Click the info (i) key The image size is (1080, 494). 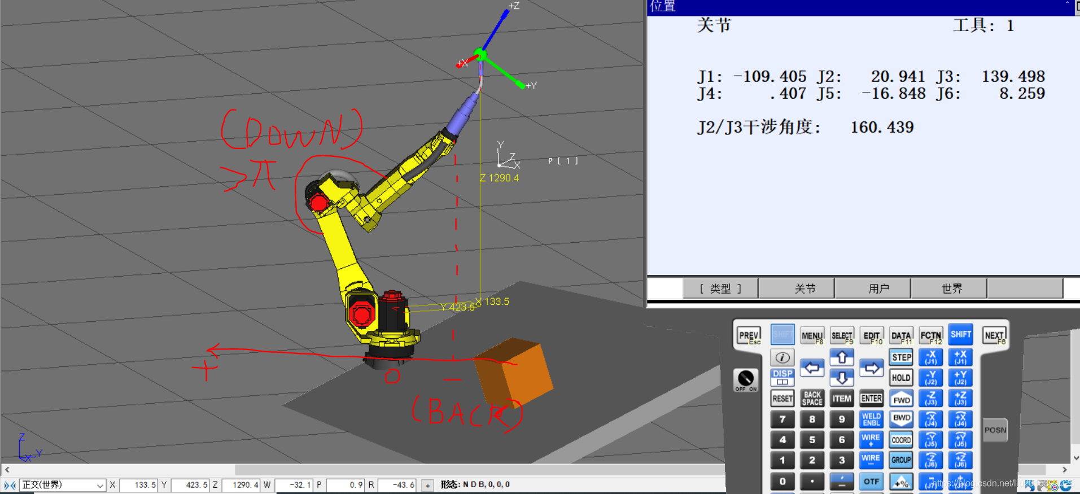tap(782, 357)
